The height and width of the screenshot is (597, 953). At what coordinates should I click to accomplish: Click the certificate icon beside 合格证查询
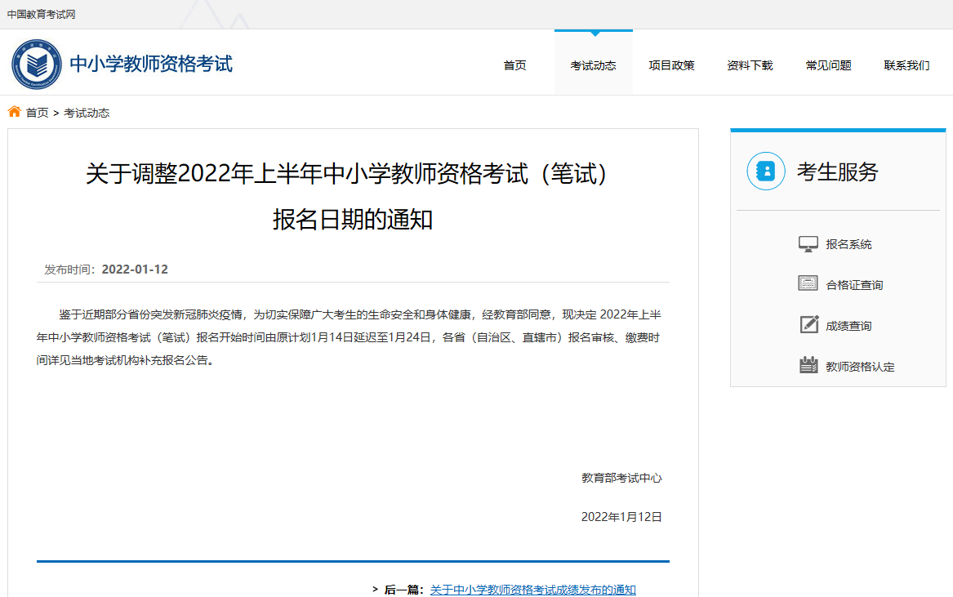808,284
